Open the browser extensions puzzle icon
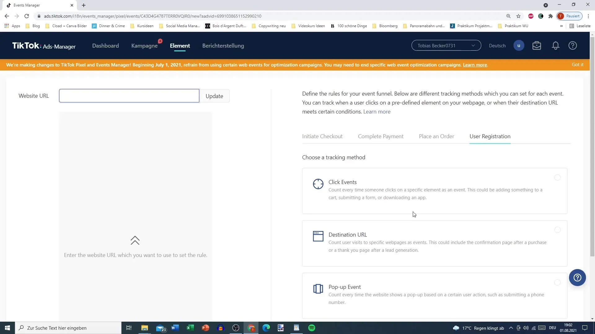This screenshot has height=334, width=595. [550, 16]
